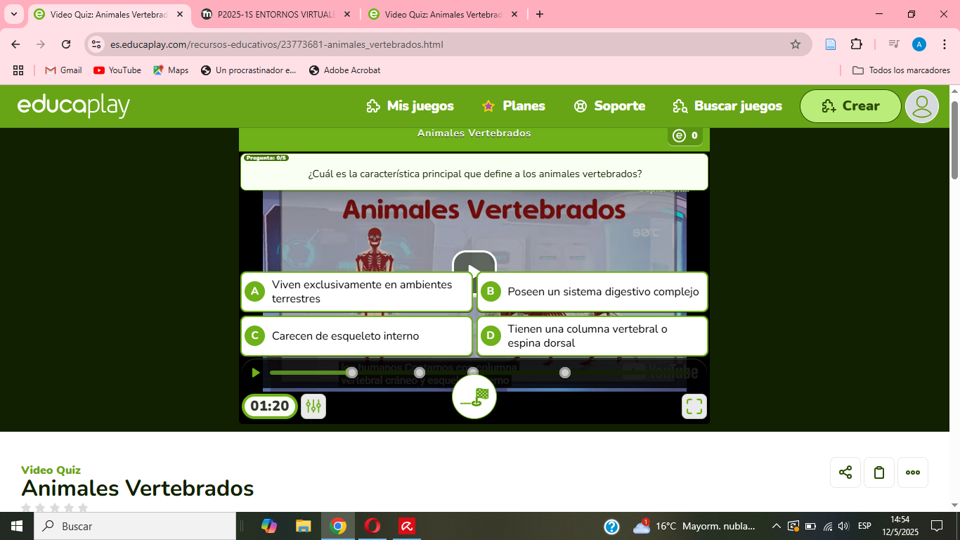Open Buscar juegos in the header
The height and width of the screenshot is (540, 960).
pyautogui.click(x=727, y=106)
